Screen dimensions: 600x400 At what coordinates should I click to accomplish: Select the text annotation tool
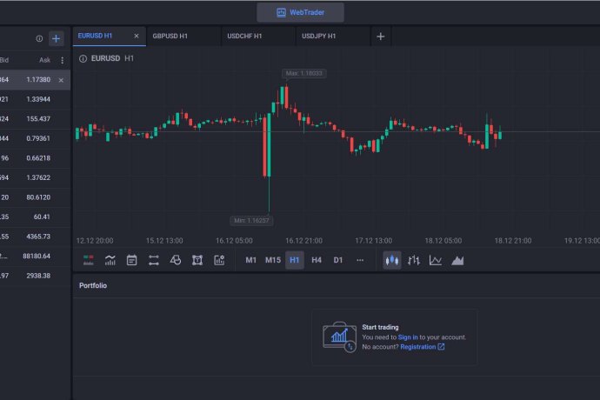[x=197, y=260]
